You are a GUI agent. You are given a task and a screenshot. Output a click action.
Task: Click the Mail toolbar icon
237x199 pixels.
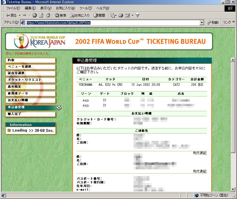(x=113, y=16)
